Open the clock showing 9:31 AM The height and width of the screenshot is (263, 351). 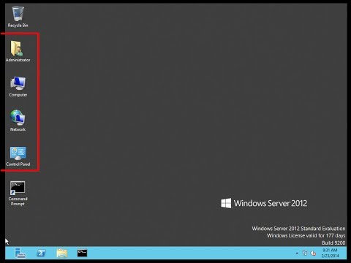click(330, 253)
